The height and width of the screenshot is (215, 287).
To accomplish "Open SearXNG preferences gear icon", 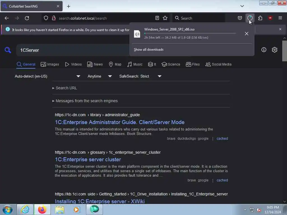I will coord(274,50).
